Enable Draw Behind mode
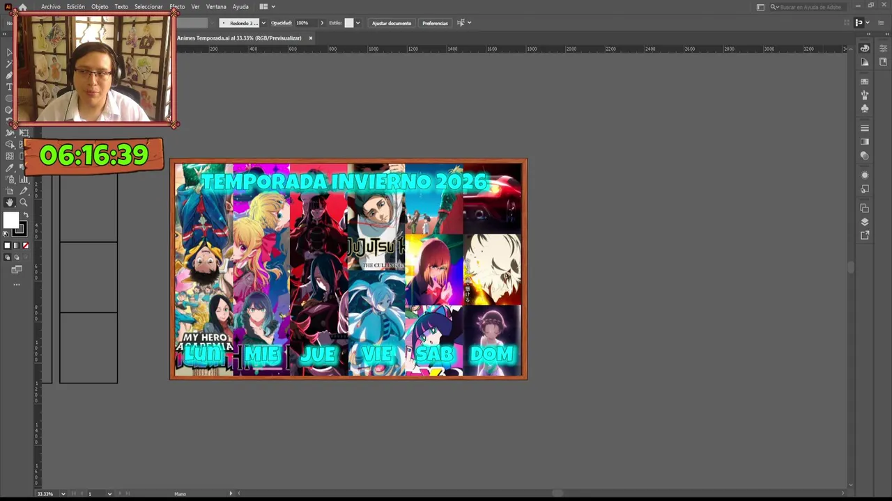892x501 pixels. click(16, 257)
